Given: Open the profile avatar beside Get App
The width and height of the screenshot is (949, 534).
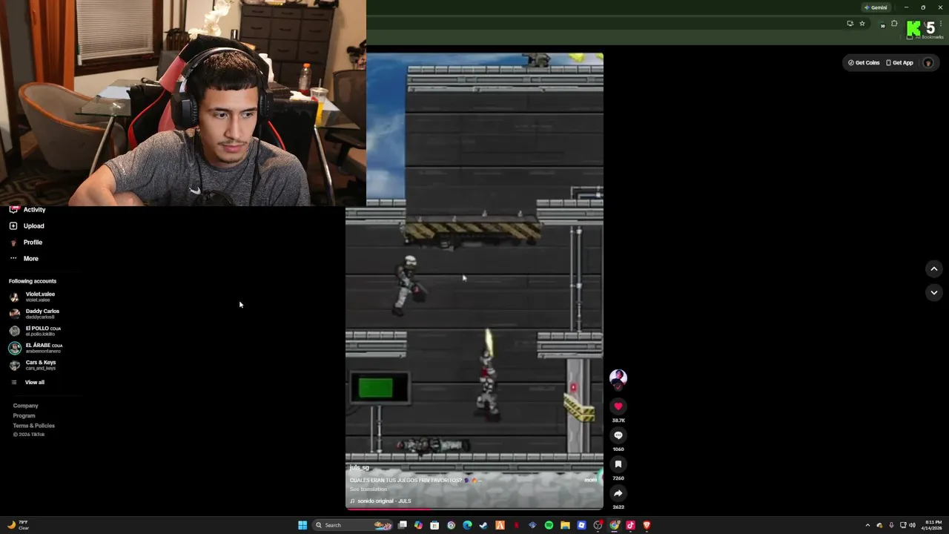Looking at the screenshot, I should coord(927,63).
